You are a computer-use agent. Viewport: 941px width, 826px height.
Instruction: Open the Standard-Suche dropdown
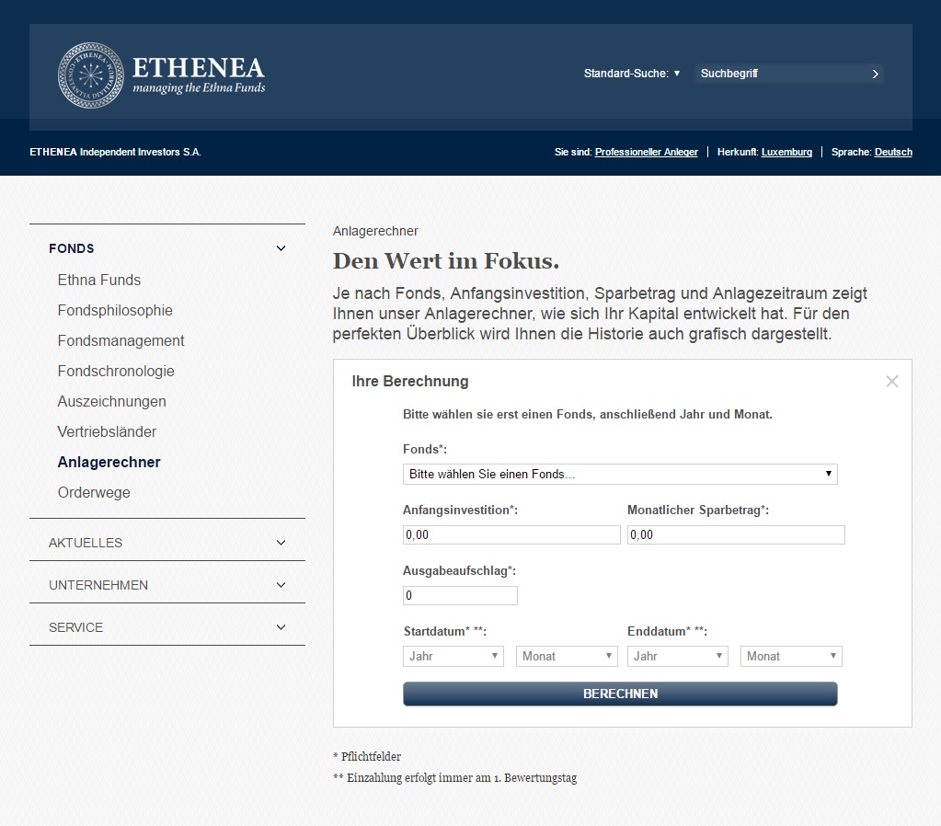pyautogui.click(x=632, y=74)
